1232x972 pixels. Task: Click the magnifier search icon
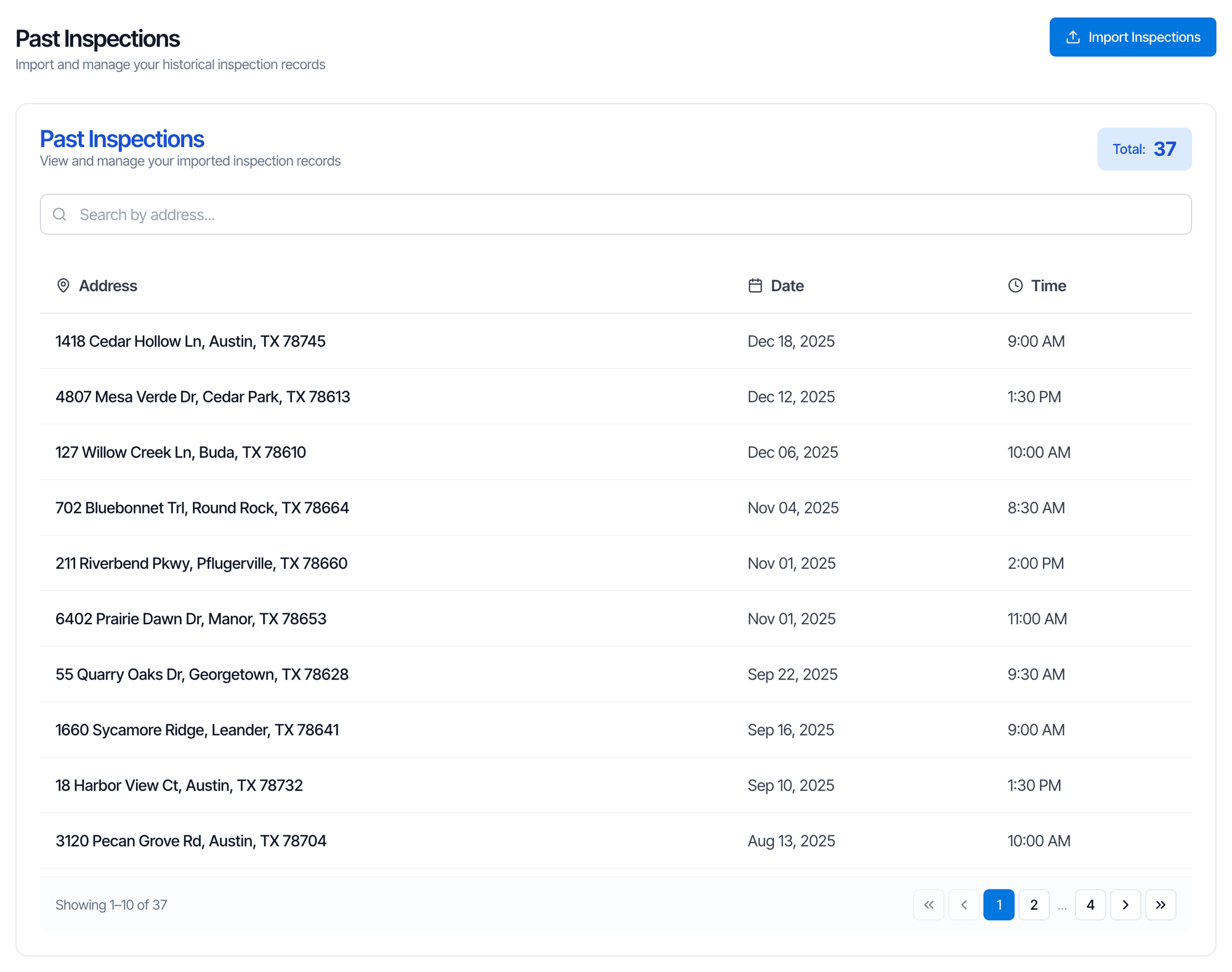point(60,214)
